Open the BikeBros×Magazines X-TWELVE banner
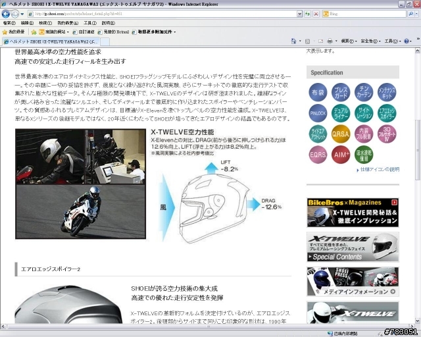 [353, 213]
